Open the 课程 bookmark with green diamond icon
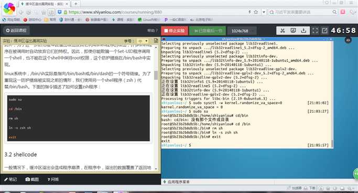This screenshot has width=358, height=193. (x=123, y=19)
